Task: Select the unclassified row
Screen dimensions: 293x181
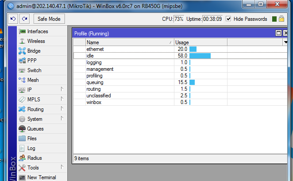Action: pyautogui.click(x=180, y=96)
